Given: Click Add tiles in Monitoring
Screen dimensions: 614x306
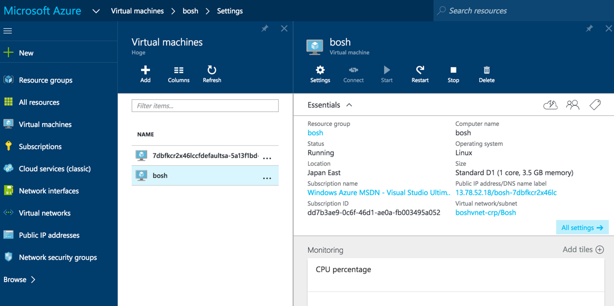Looking at the screenshot, I should (x=583, y=249).
